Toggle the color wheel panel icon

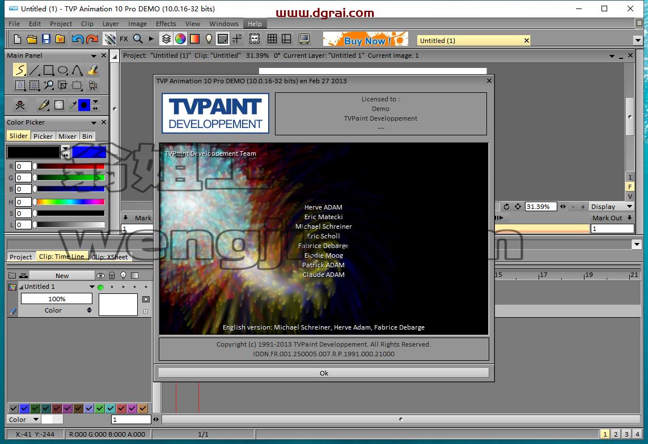pos(180,39)
